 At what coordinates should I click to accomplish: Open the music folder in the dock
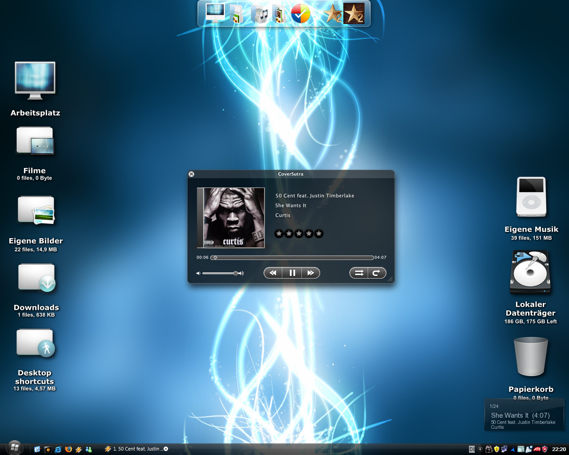click(260, 14)
